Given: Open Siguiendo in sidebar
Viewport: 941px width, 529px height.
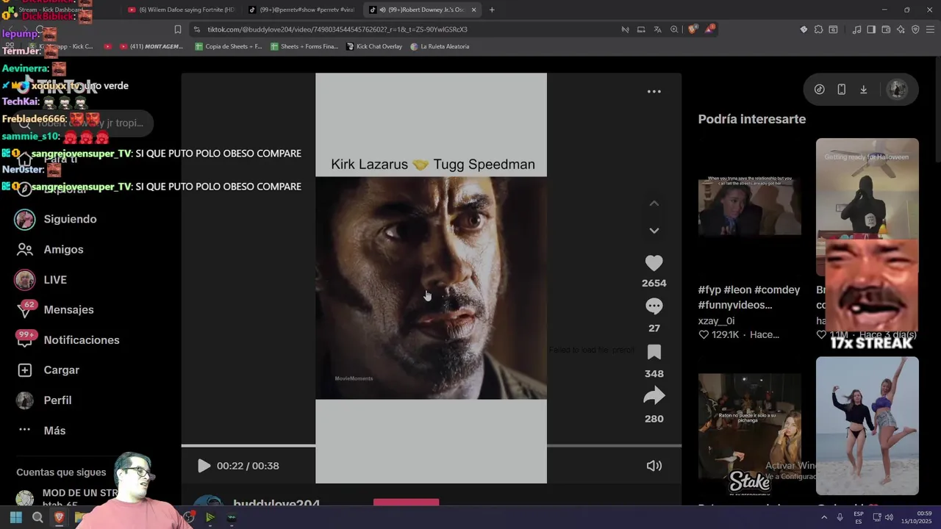Looking at the screenshot, I should 70,219.
